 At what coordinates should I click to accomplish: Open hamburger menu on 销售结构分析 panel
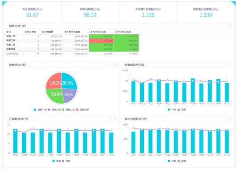tap(116, 65)
